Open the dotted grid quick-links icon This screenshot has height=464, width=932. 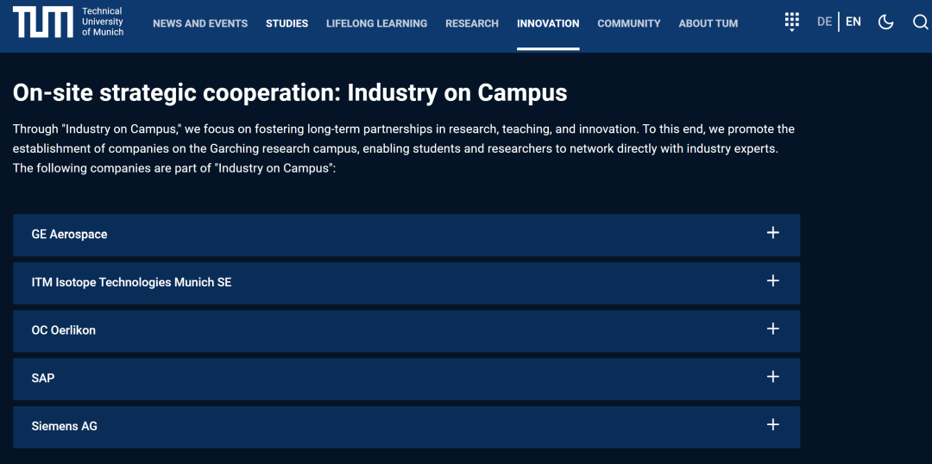tap(791, 22)
